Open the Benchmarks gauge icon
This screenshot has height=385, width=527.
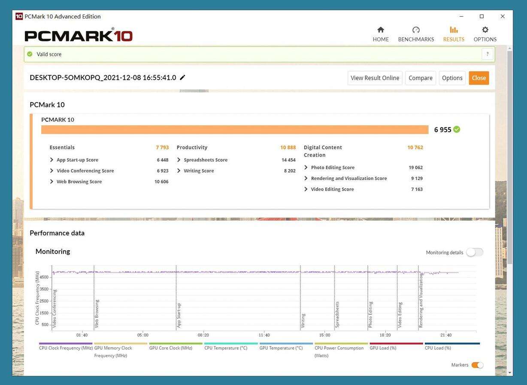point(416,30)
